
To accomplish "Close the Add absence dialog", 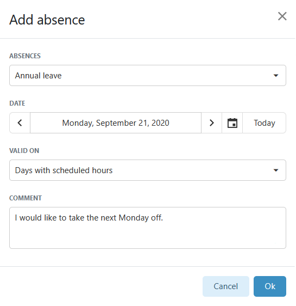I will pos(282,16).
